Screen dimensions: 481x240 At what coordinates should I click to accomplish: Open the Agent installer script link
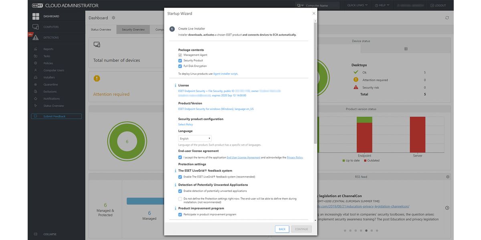coord(225,74)
